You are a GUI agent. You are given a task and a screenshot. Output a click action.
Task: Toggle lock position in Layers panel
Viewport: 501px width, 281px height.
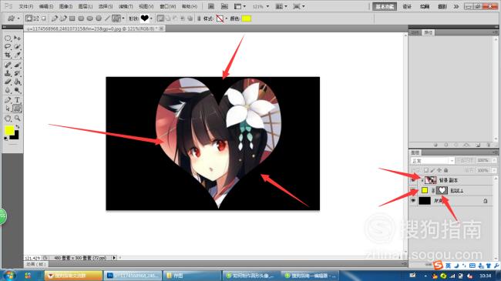coord(439,170)
